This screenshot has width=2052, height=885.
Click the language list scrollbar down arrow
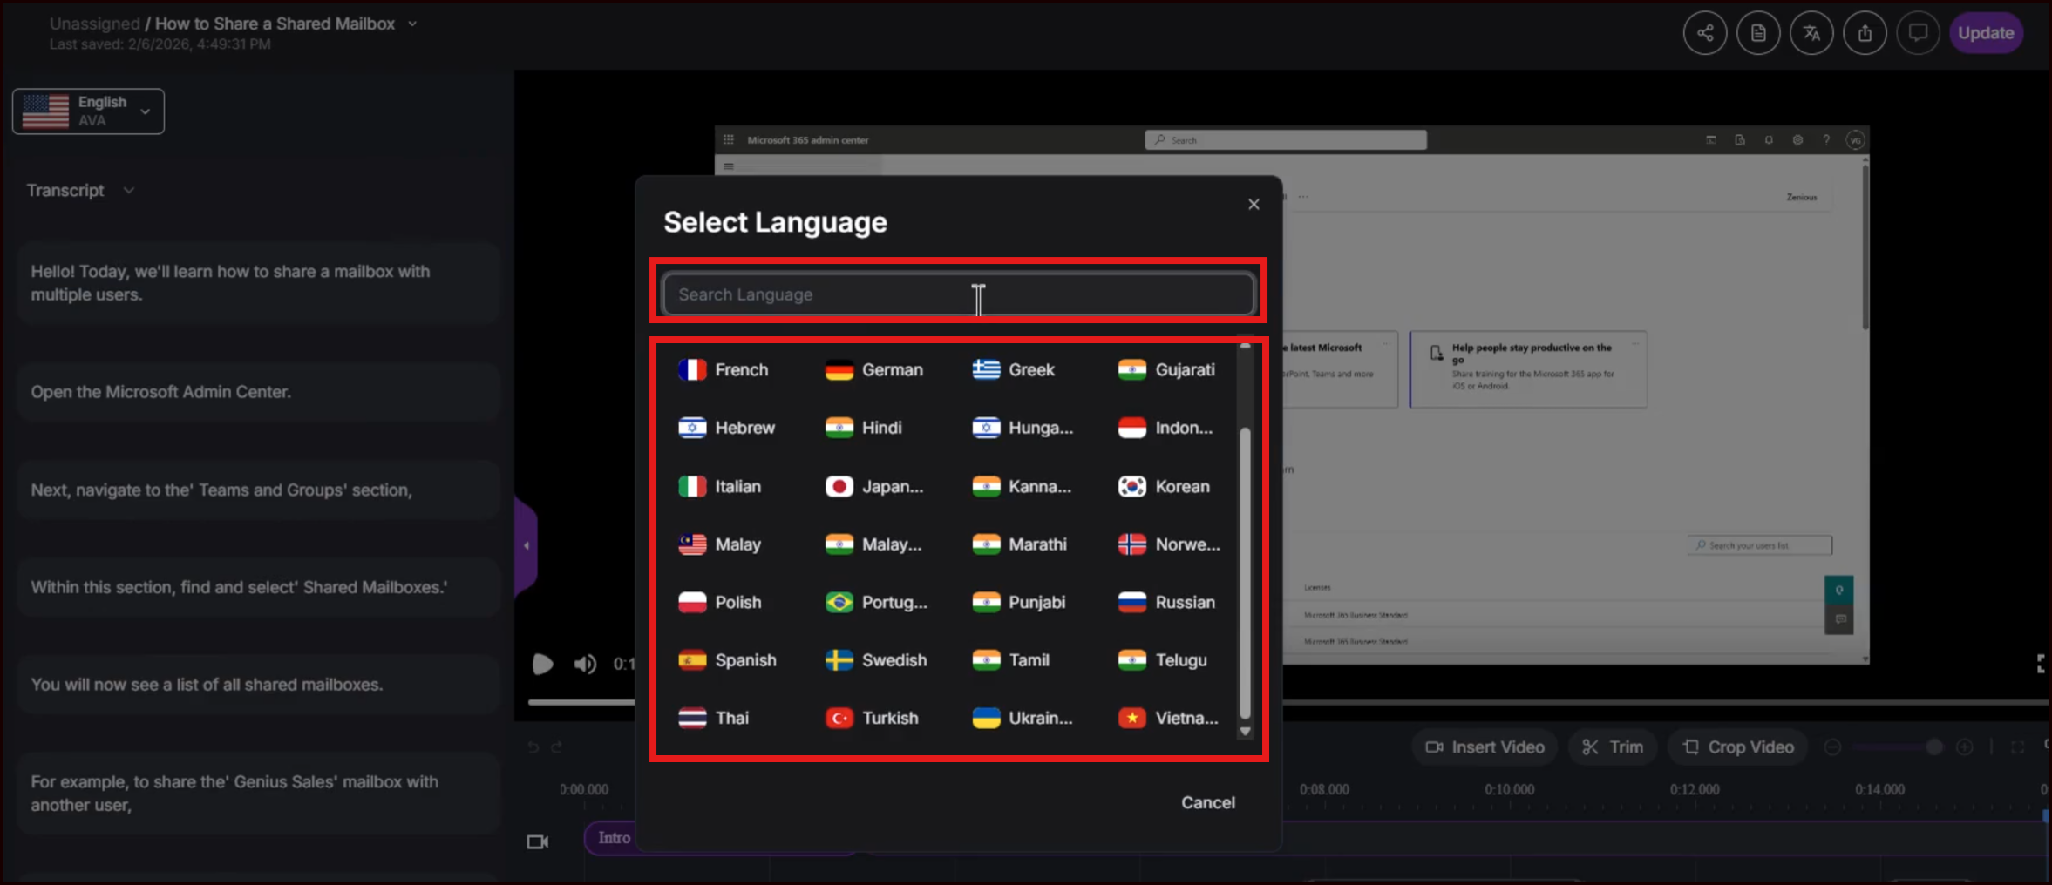coord(1245,732)
